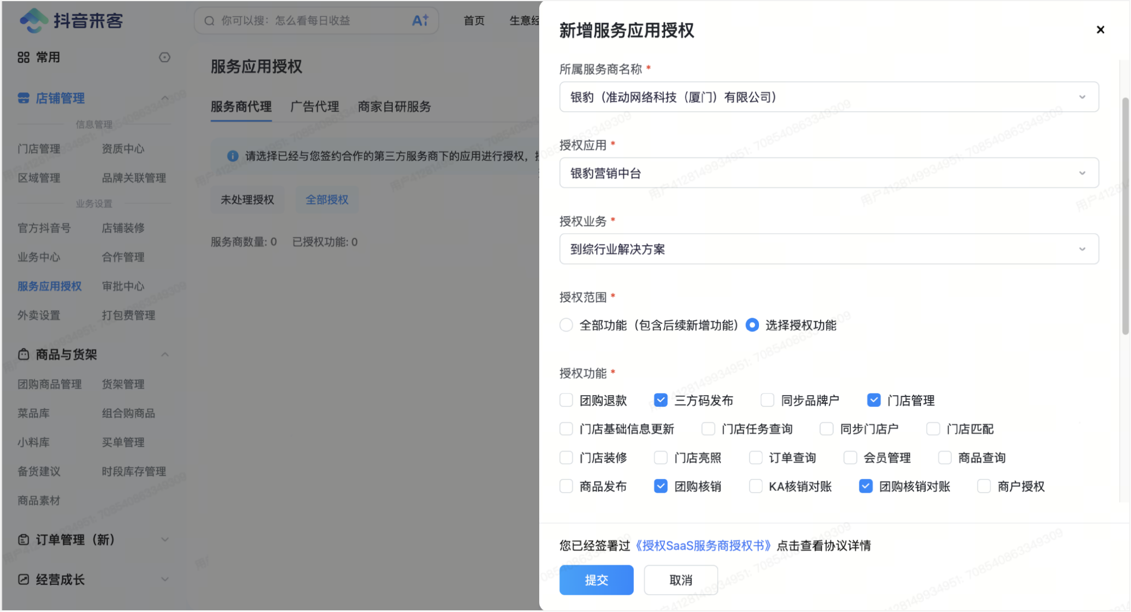The height and width of the screenshot is (612, 1131).
Task: Click the 商品与货架 bag icon
Action: 23,354
